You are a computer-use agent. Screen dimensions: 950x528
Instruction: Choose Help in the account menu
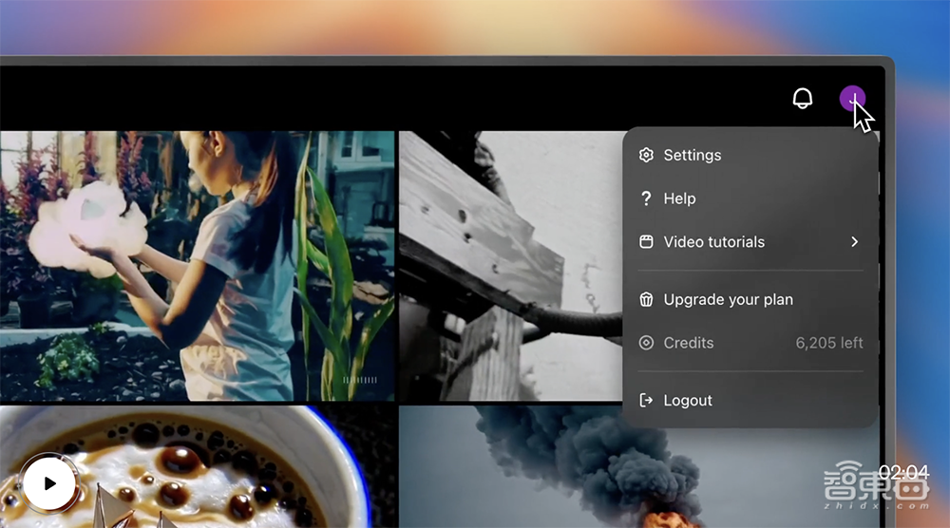(x=679, y=198)
